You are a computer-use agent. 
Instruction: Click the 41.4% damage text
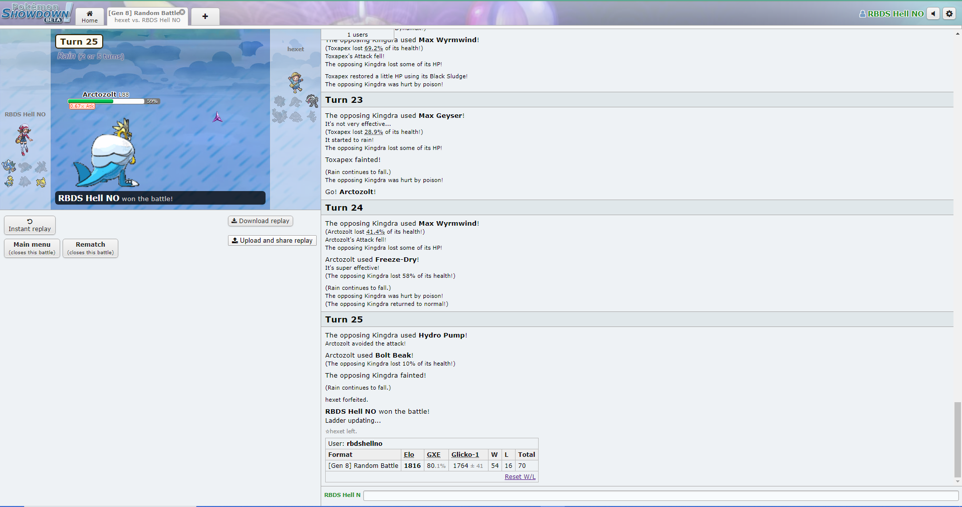375,232
